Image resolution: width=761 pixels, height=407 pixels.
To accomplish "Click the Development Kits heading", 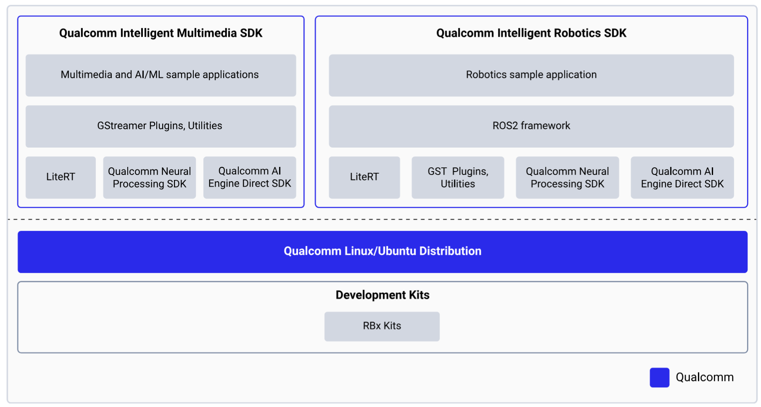I will coord(382,295).
